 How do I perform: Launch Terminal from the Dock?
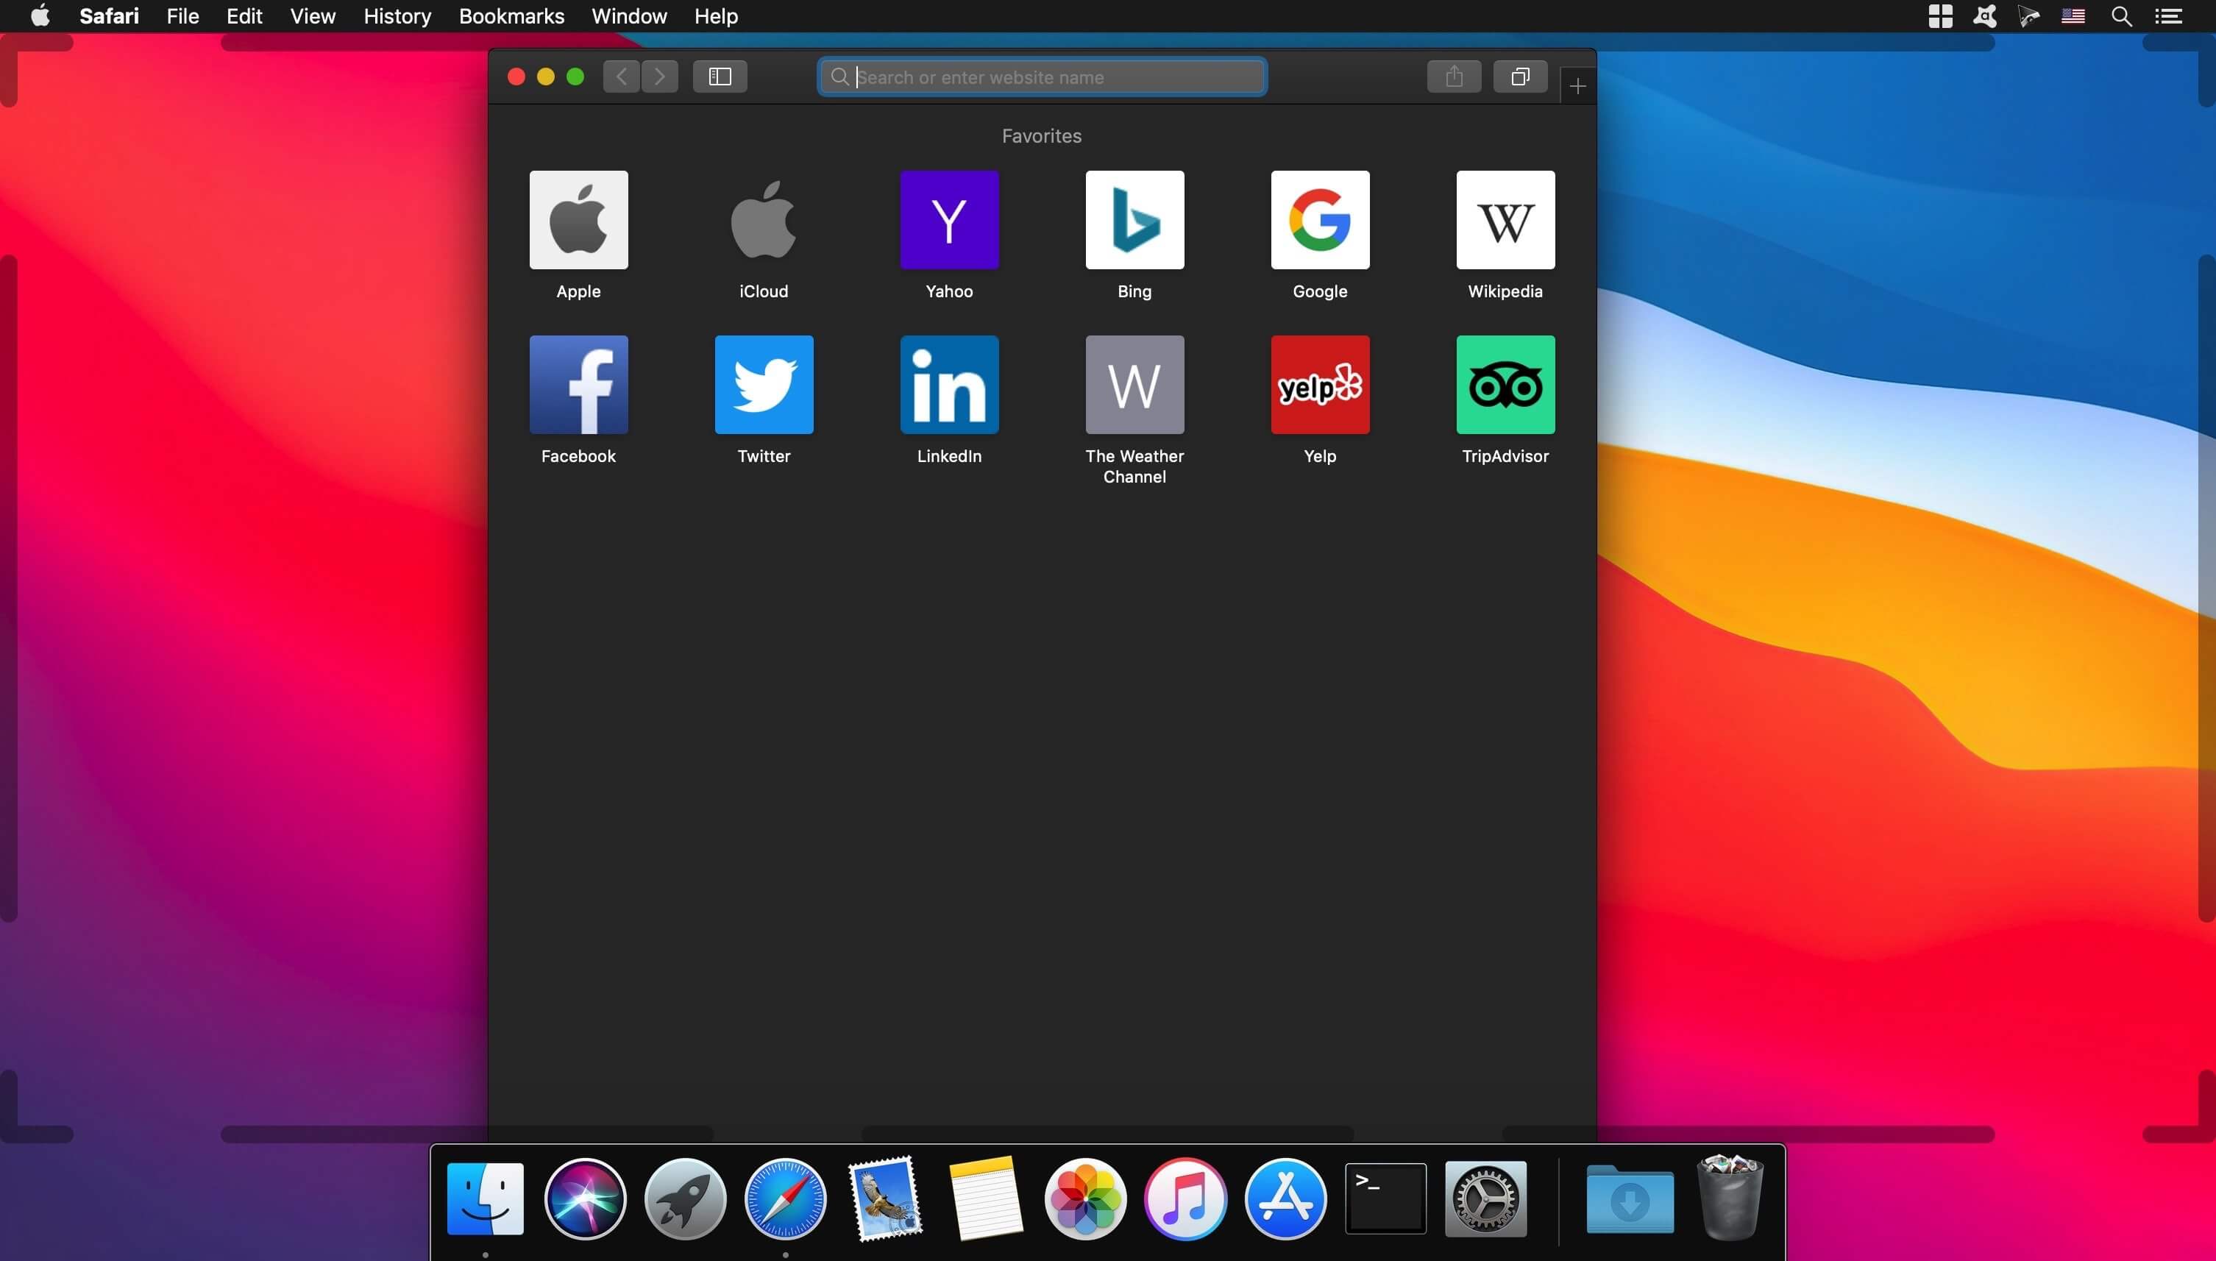[1385, 1198]
